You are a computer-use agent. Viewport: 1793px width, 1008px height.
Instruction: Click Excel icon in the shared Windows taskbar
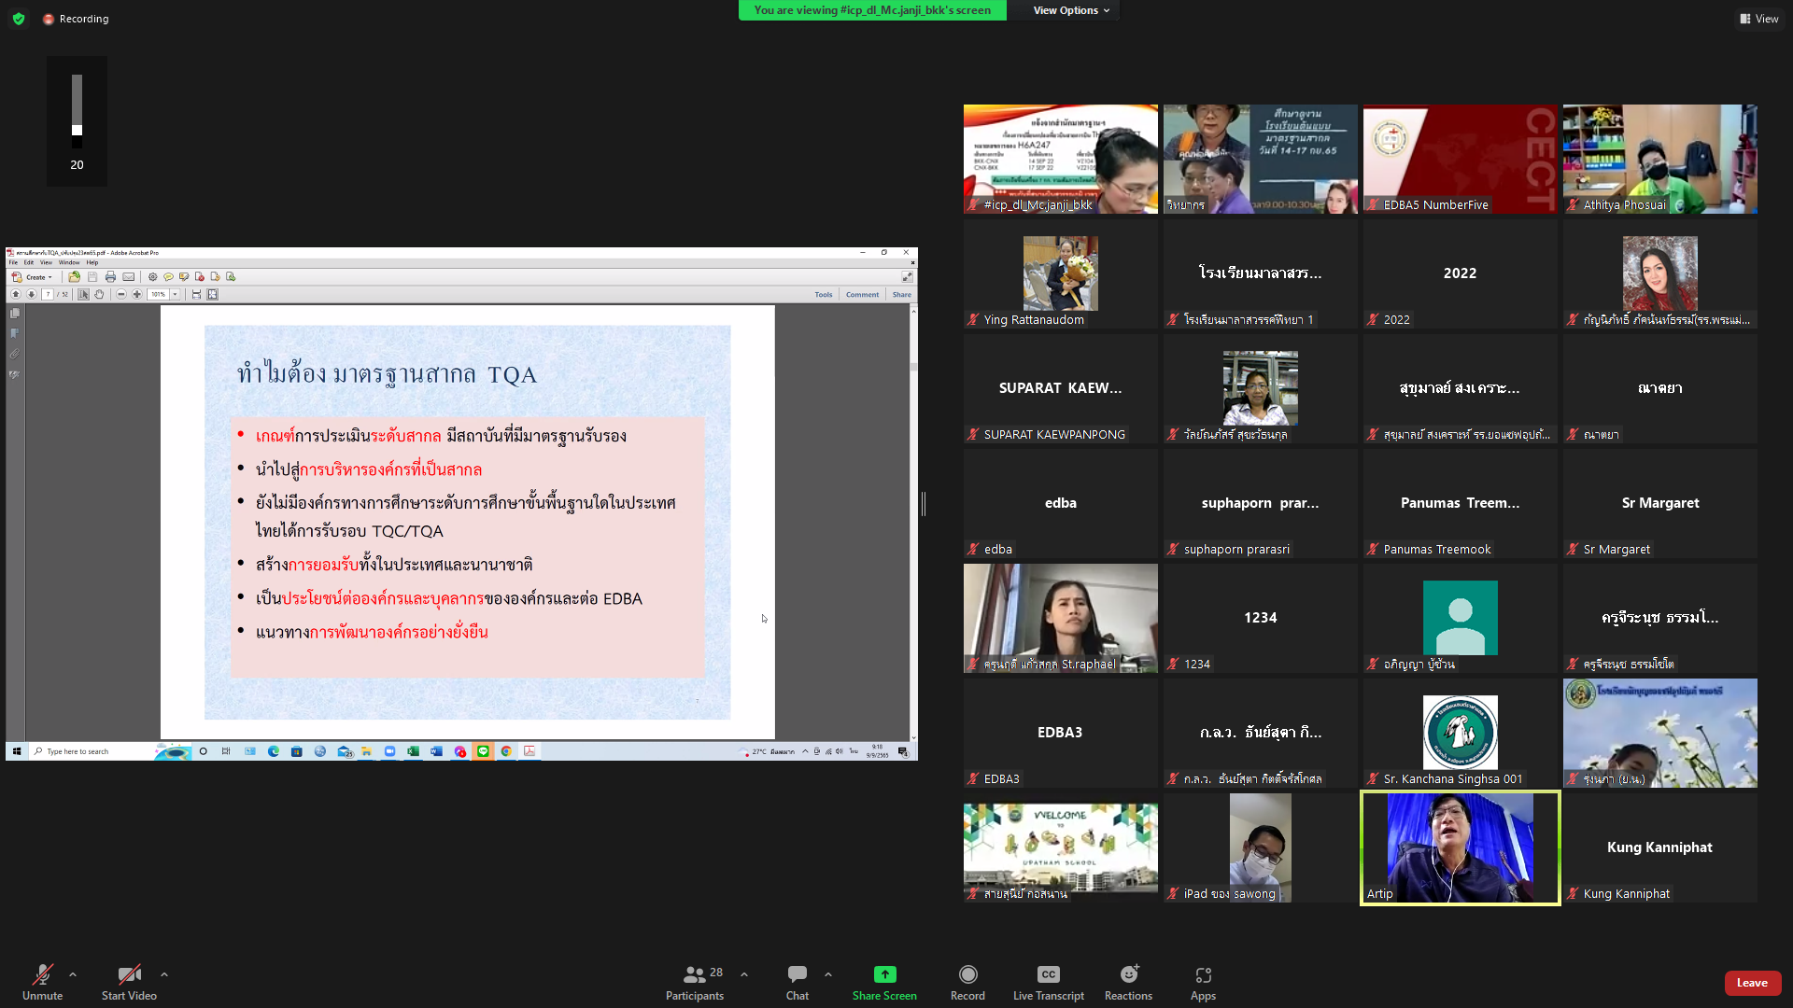click(x=413, y=751)
